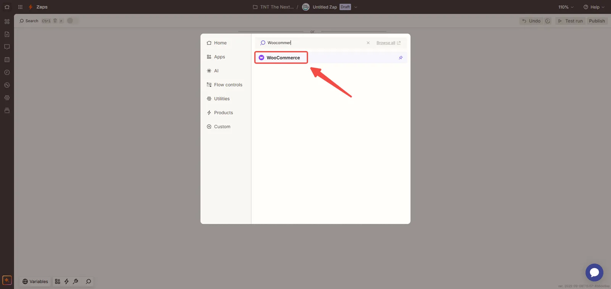Open the Flow controls category
The image size is (611, 289).
[228, 85]
